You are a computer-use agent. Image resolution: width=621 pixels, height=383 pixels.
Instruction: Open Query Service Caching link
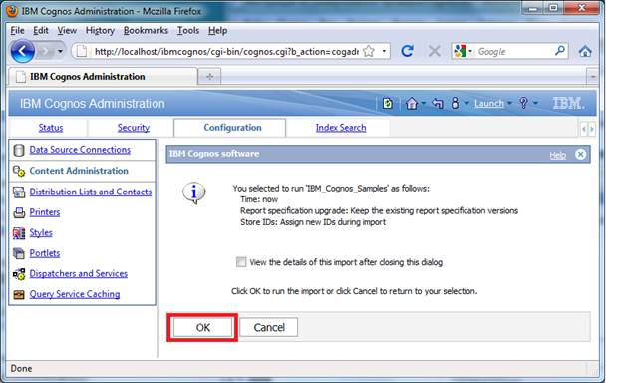pos(75,294)
